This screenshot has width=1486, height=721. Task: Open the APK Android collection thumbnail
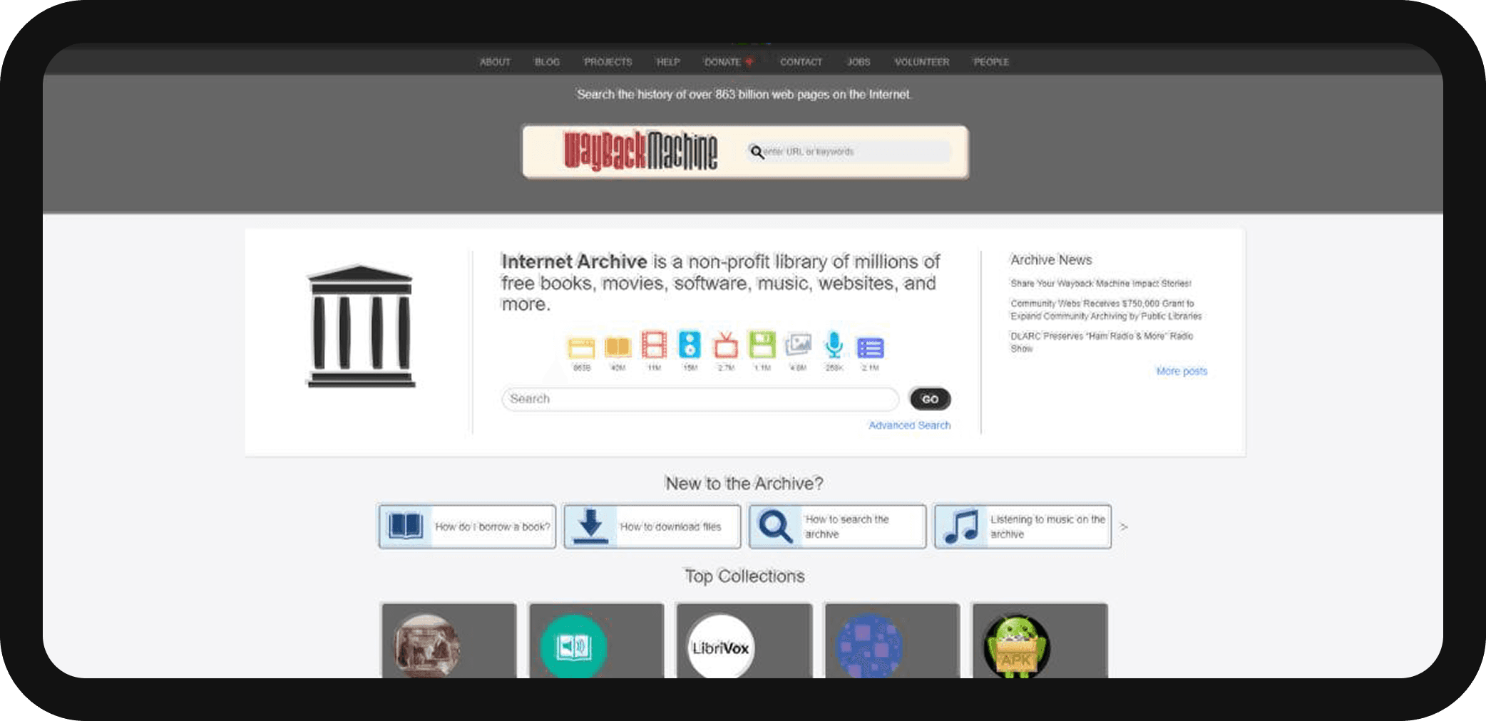pyautogui.click(x=1017, y=647)
